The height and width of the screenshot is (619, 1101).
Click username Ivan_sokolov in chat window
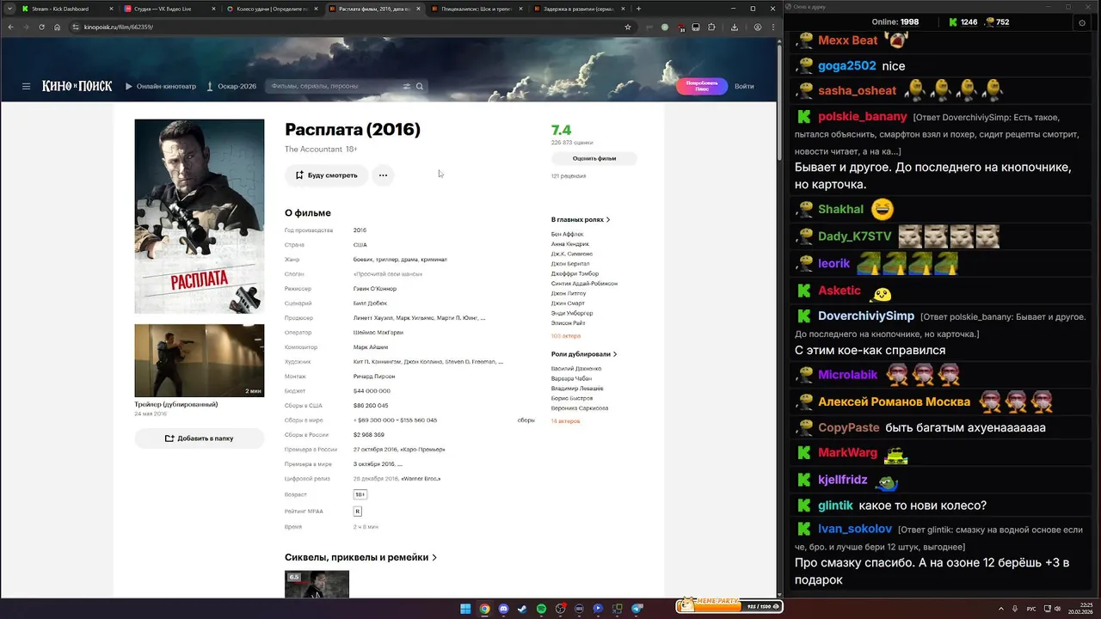tap(855, 530)
